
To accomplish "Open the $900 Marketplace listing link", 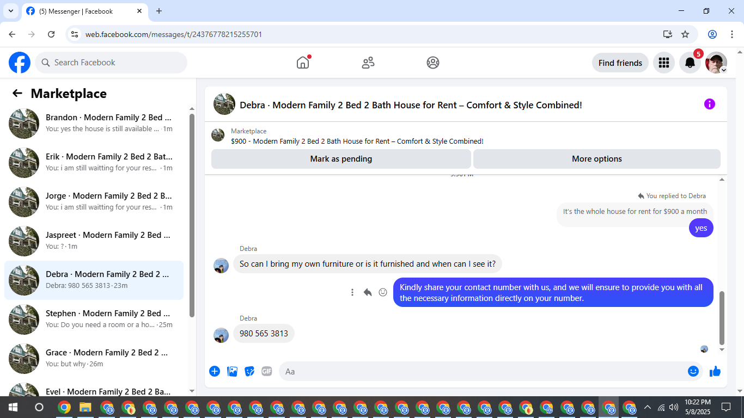I will point(357,141).
